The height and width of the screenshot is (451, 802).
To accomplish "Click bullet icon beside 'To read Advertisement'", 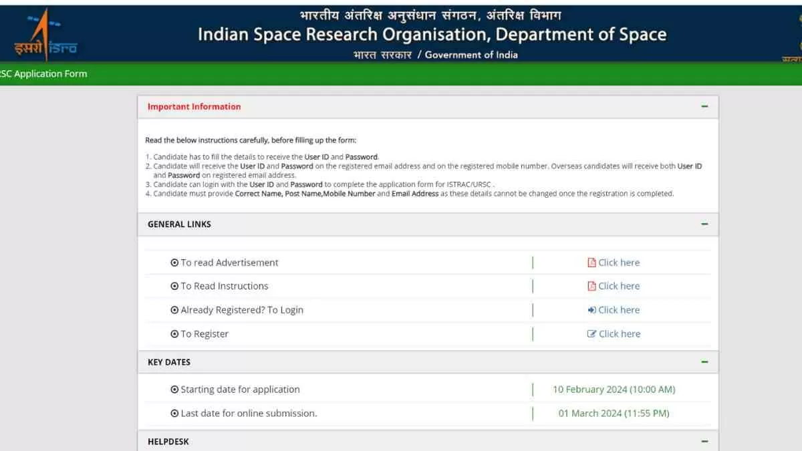I will [174, 263].
